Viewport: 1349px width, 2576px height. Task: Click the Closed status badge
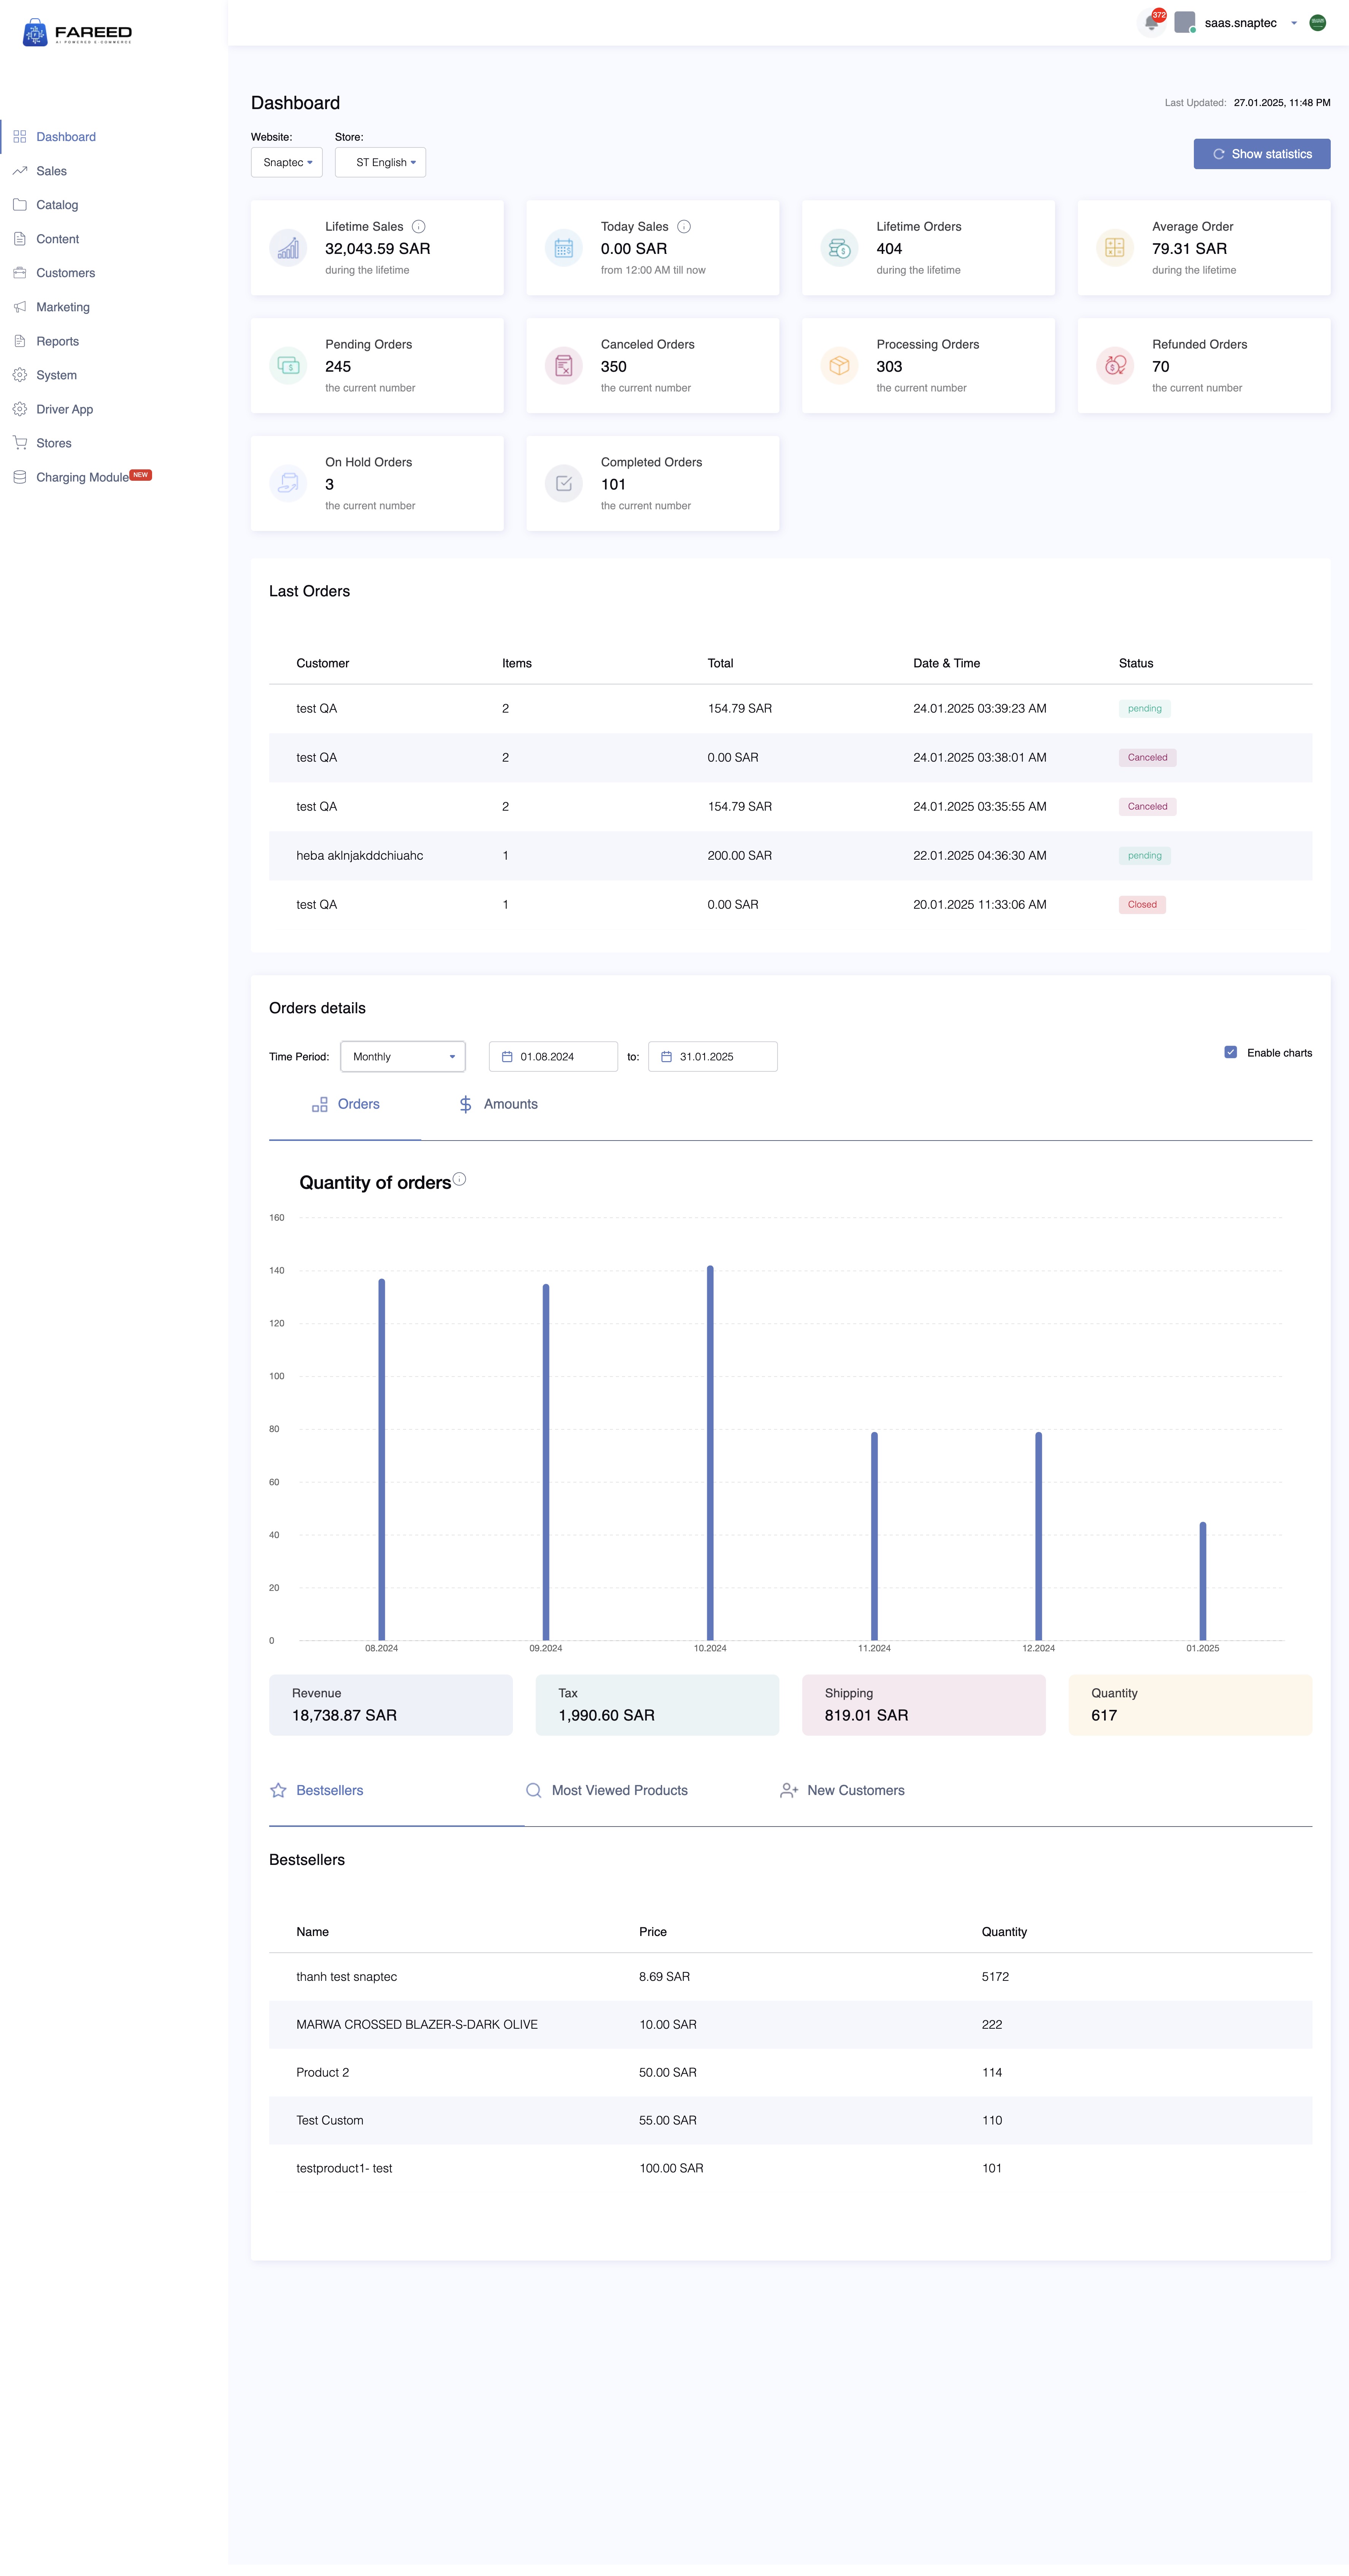pos(1142,905)
